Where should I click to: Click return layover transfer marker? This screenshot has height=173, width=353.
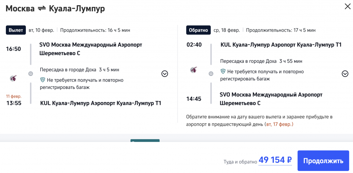coord(211,73)
